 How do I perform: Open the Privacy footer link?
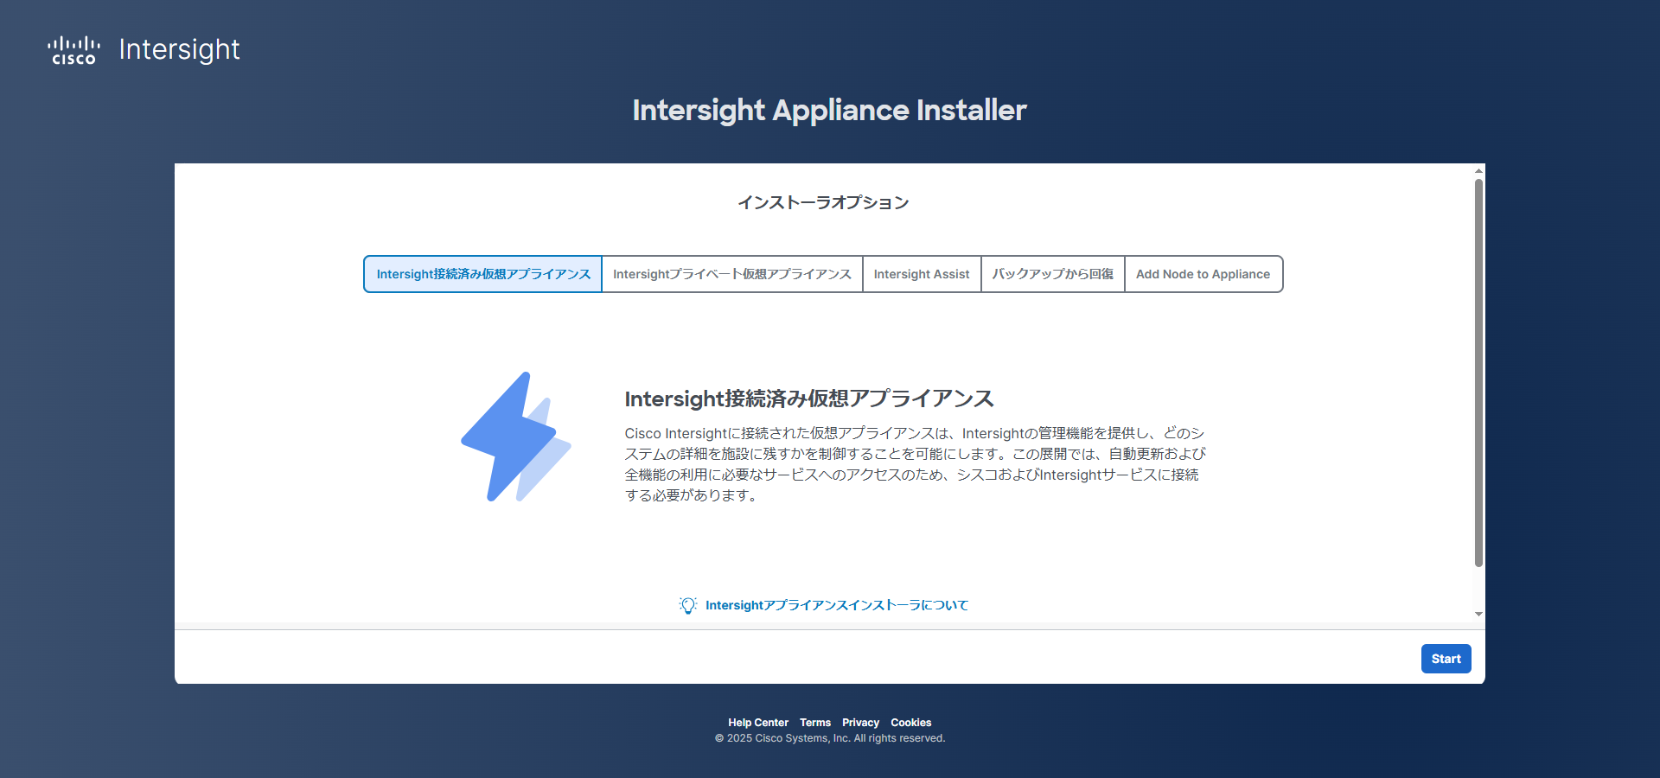tap(860, 723)
